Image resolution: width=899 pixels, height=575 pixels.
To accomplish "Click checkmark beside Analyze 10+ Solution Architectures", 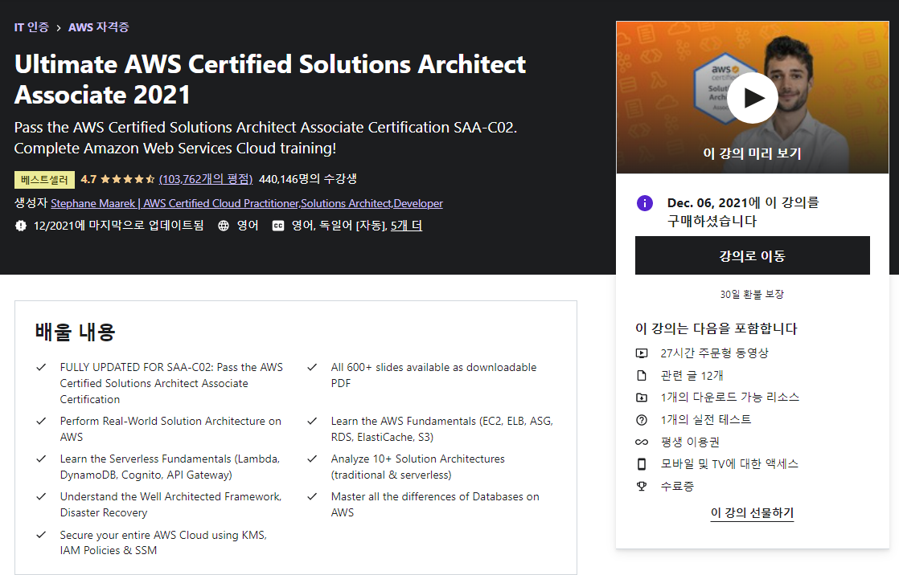I will [312, 459].
